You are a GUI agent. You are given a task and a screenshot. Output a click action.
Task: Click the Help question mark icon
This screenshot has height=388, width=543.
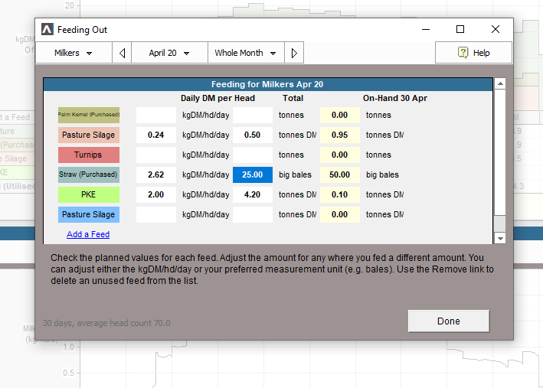(x=463, y=53)
